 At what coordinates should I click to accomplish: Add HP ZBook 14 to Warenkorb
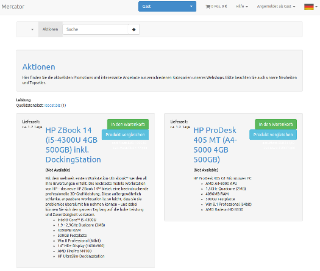pyautogui.click(x=128, y=125)
